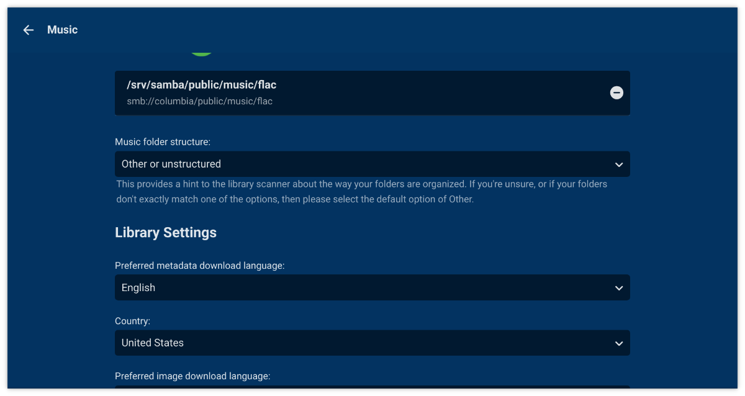This screenshot has height=396, width=745.
Task: Click the Music page title
Action: pyautogui.click(x=62, y=30)
